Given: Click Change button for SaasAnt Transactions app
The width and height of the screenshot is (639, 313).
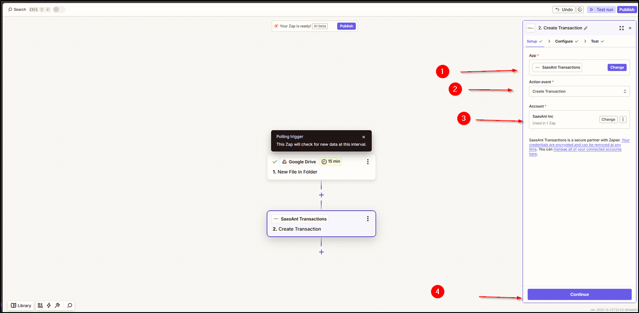Looking at the screenshot, I should (617, 67).
